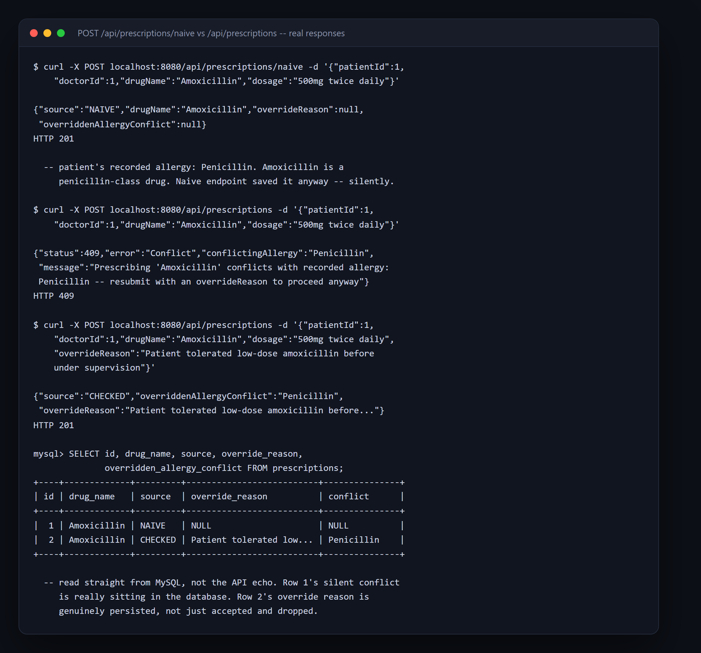Click the first HTTP 201 status line
Image resolution: width=701 pixels, height=653 pixels.
pos(53,139)
